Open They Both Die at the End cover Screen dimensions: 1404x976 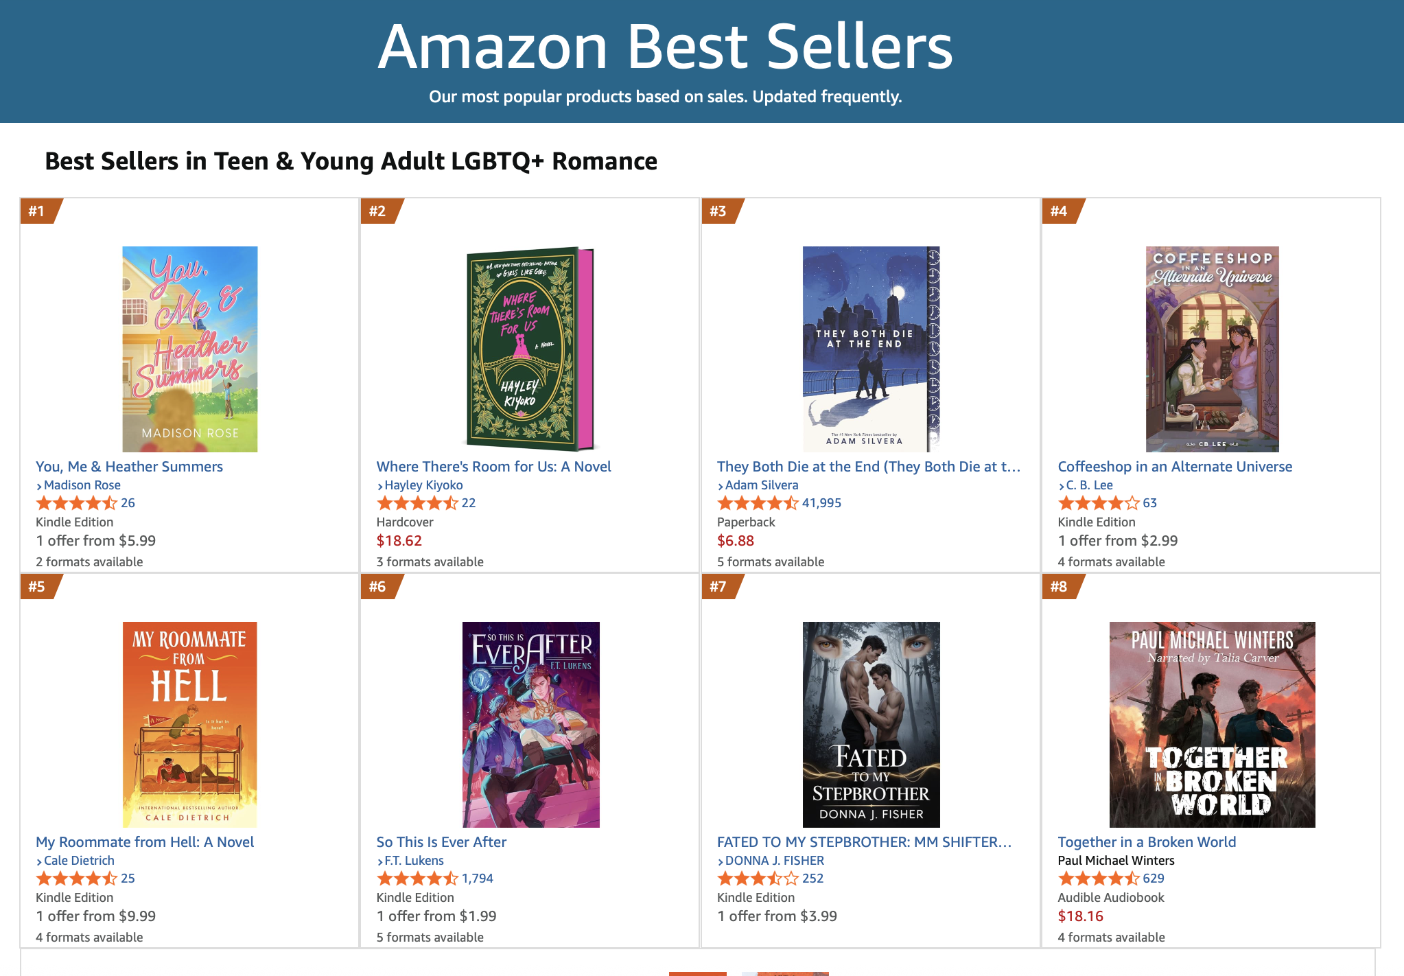[871, 349]
